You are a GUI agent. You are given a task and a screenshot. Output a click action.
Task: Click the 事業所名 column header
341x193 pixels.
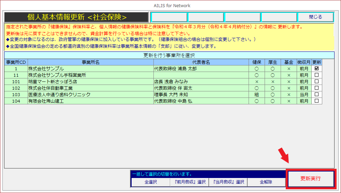[90, 62]
